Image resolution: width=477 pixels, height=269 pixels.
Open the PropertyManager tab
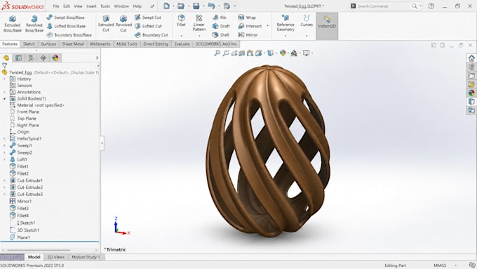(x=18, y=58)
